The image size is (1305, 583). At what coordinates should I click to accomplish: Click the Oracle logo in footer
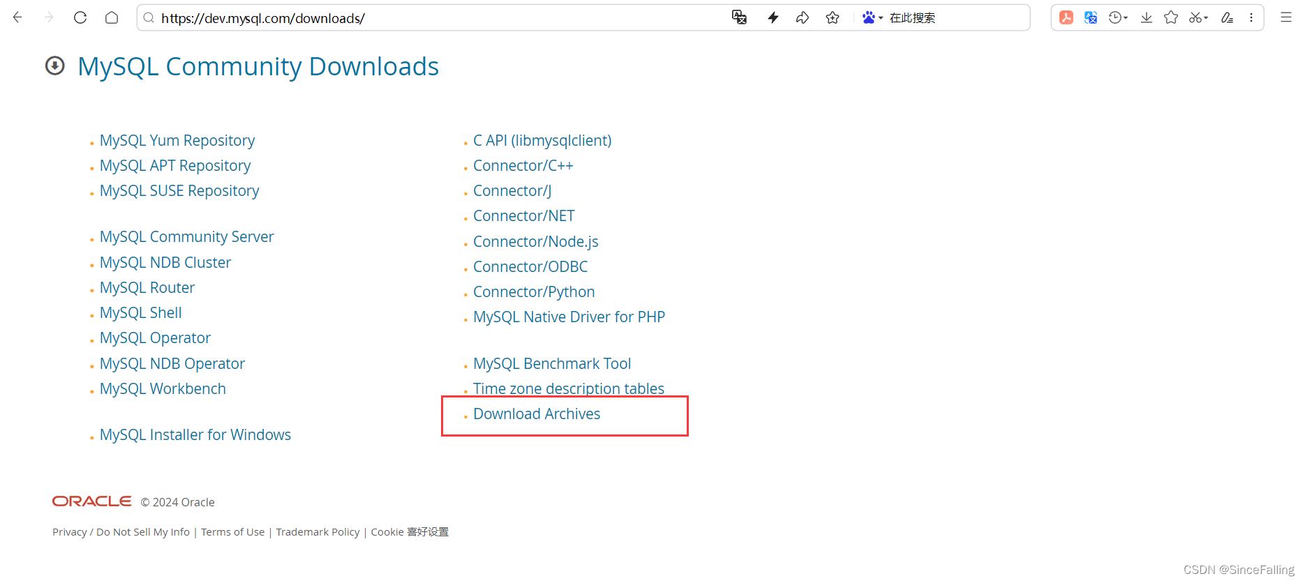(92, 501)
